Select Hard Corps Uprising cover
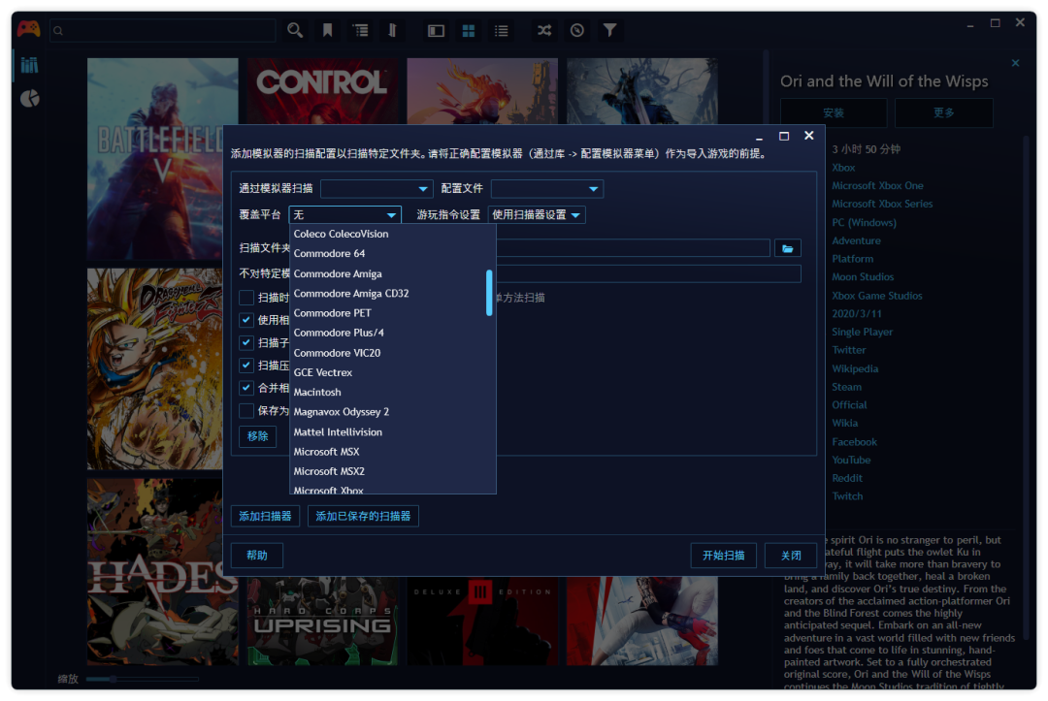1048x701 pixels. 323,621
